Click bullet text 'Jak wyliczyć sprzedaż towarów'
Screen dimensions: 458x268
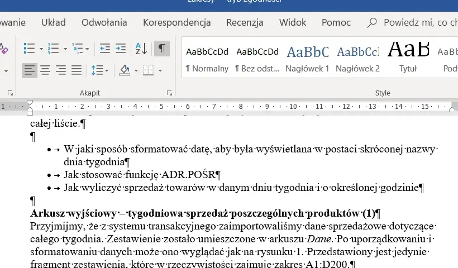(x=135, y=188)
